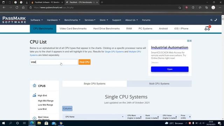
Task: Sort table by CPU Value column
Action: tap(170, 117)
